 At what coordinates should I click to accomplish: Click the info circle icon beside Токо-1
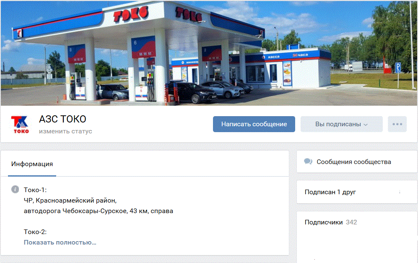coord(15,189)
